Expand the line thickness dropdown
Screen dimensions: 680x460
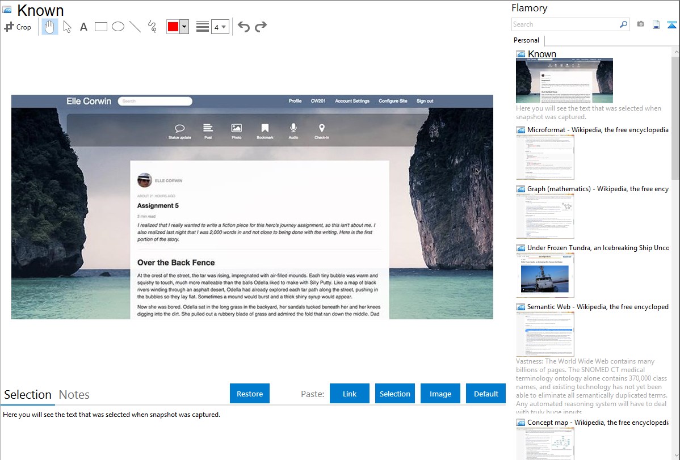[x=220, y=27]
